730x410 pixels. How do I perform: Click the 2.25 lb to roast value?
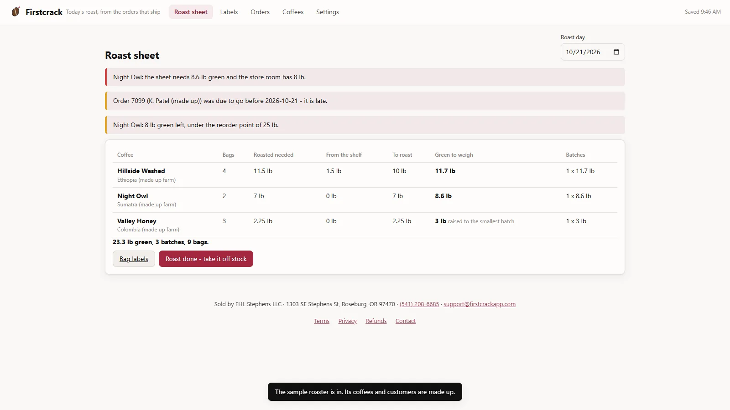[x=401, y=221]
